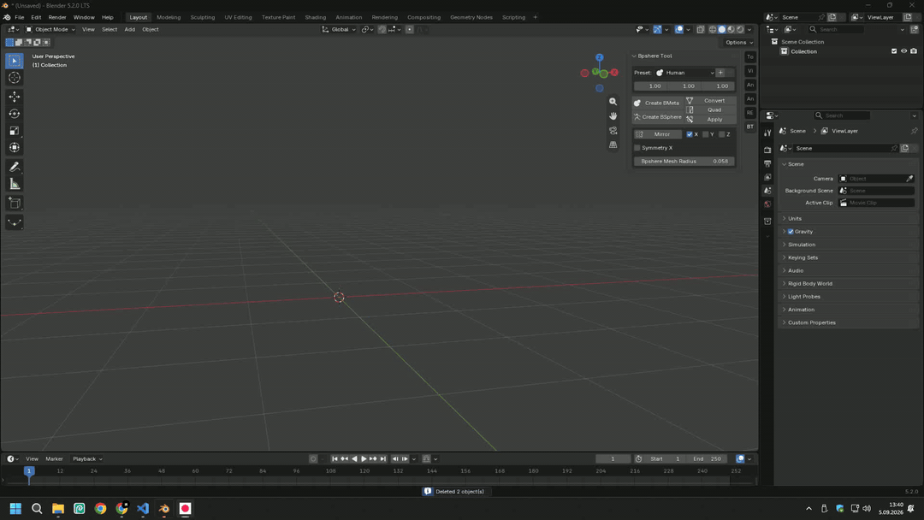Open Global transform orientation dropdown

[339, 29]
